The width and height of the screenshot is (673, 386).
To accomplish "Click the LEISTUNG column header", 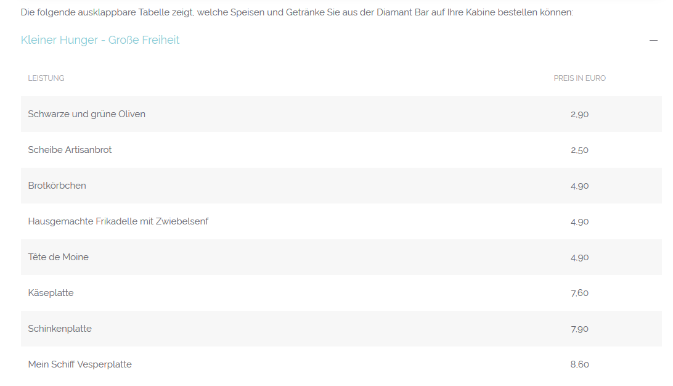I will [x=46, y=78].
